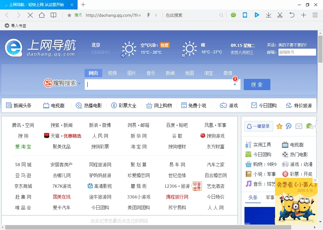Select the 淘宝 search tab
Screen dimensions: 323x230
coord(208,73)
